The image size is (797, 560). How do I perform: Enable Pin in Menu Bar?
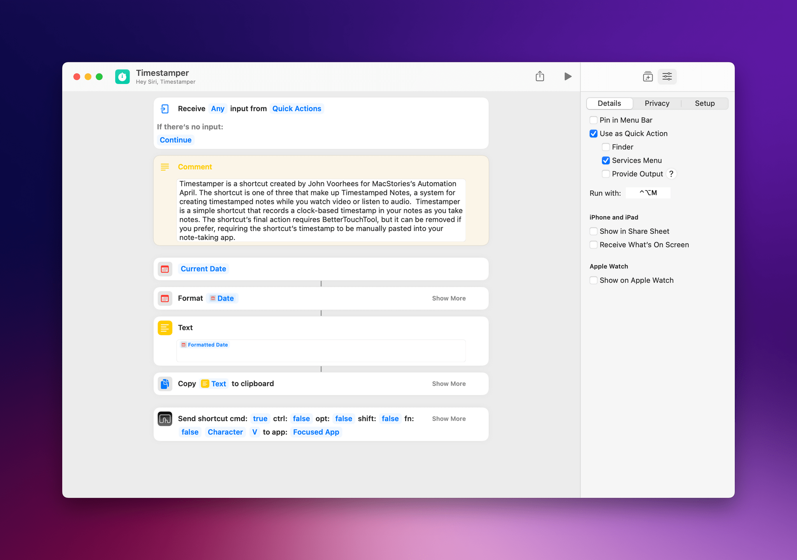point(593,120)
